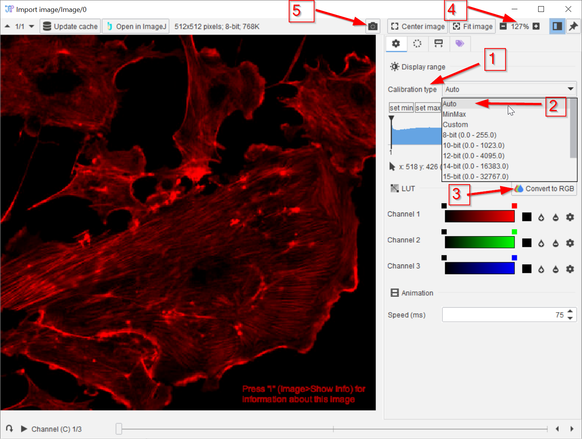Open Channel 1 settings gear
Viewport: 582px width, 439px height.
[570, 217]
